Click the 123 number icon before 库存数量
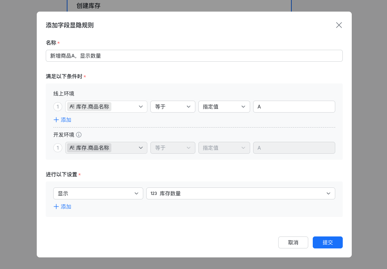Screen dimensions: 387x269 tap(154, 193)
